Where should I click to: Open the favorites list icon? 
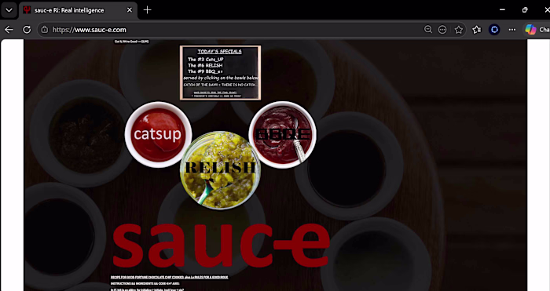[476, 30]
